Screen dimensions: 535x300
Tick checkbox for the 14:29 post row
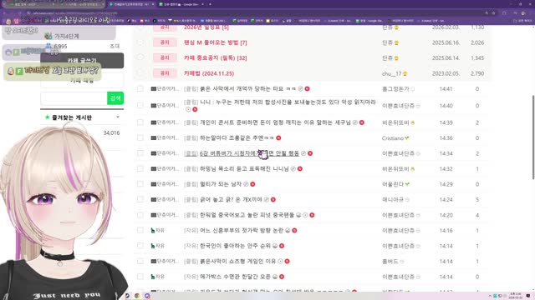[140, 184]
